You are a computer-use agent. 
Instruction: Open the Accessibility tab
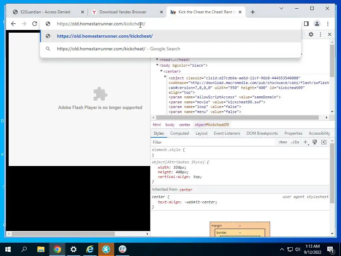[x=319, y=133]
